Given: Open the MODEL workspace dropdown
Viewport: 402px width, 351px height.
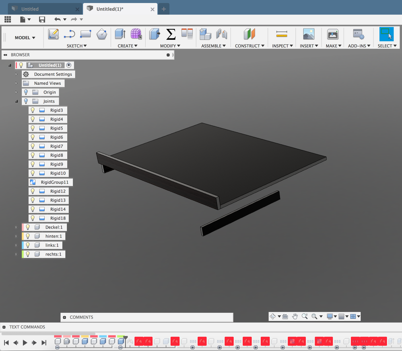Looking at the screenshot, I should [25, 38].
